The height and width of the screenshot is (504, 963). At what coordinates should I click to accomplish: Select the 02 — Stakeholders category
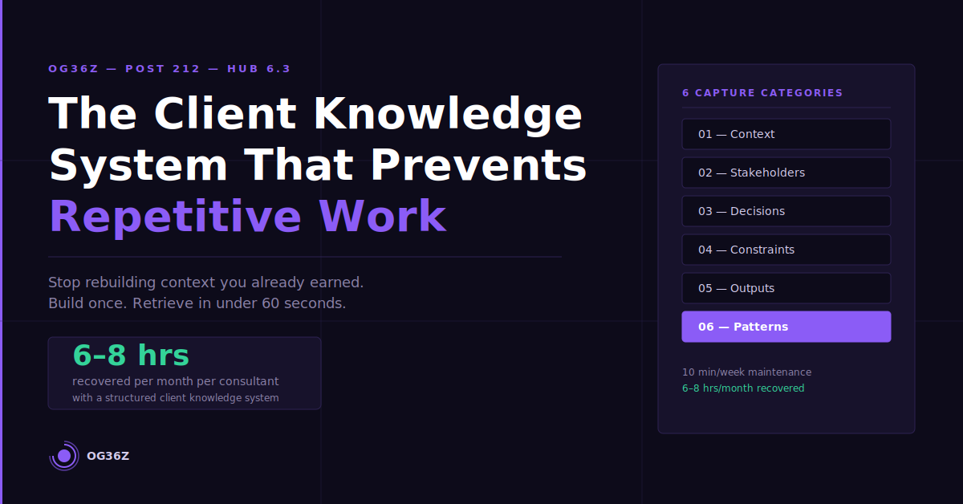point(786,173)
